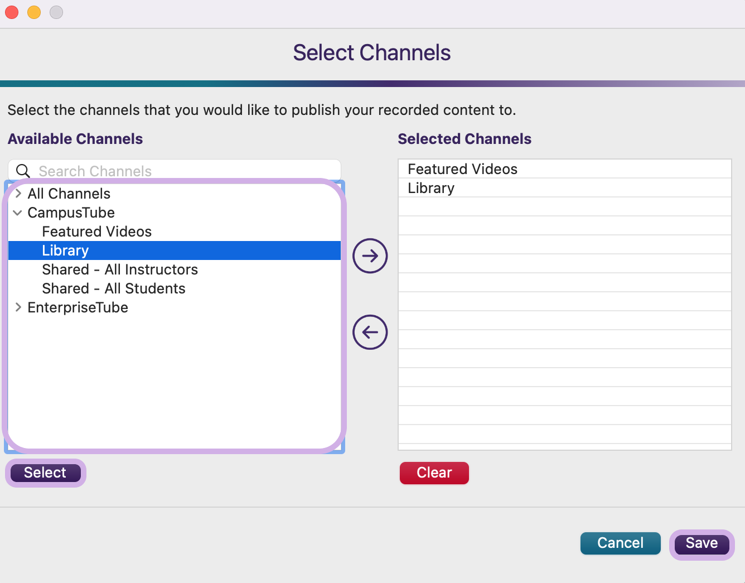This screenshot has width=745, height=583.
Task: Minimize the window with yellow button
Action: [x=34, y=12]
